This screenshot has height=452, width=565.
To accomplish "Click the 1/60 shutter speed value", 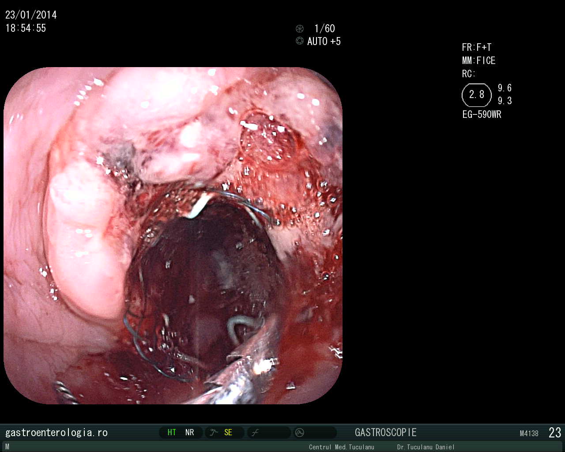I will tap(324, 29).
